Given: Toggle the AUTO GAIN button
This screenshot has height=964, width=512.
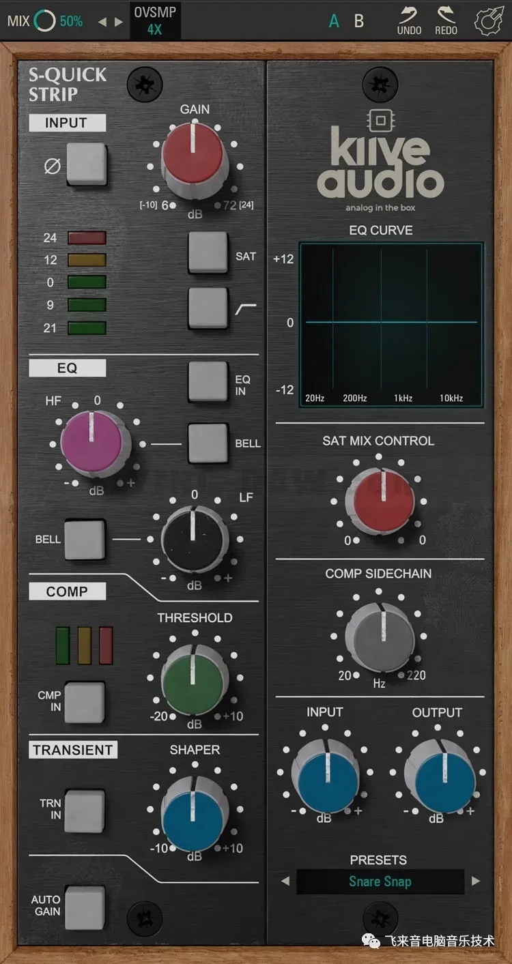Looking at the screenshot, I should tap(85, 906).
